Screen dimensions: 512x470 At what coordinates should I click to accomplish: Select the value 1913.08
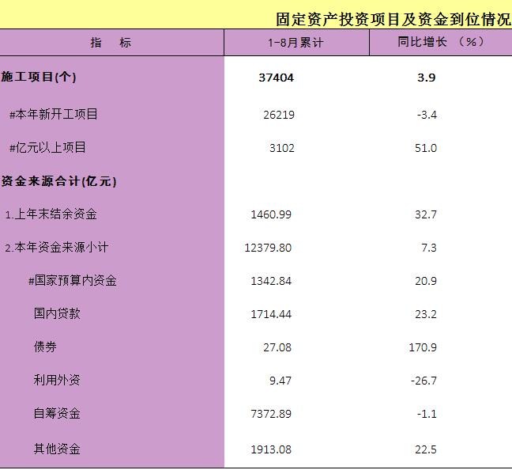pyautogui.click(x=271, y=449)
